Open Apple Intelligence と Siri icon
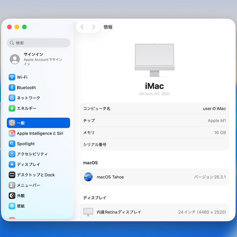Image resolution: width=237 pixels, height=237 pixels. tap(12, 133)
